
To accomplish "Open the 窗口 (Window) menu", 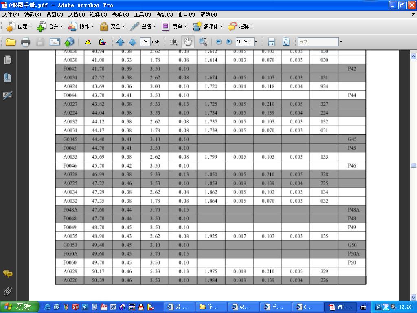I will [187, 15].
